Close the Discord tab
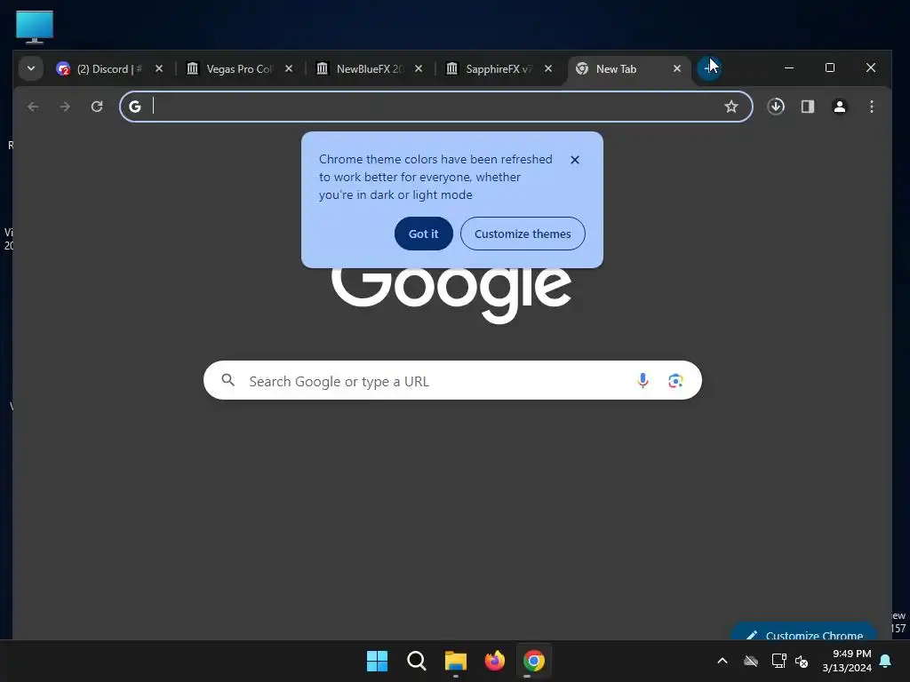 click(159, 68)
